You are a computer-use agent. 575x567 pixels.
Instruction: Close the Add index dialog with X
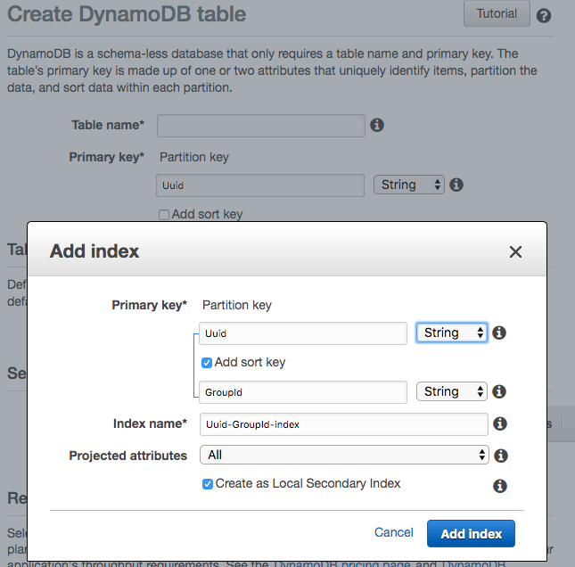(515, 252)
